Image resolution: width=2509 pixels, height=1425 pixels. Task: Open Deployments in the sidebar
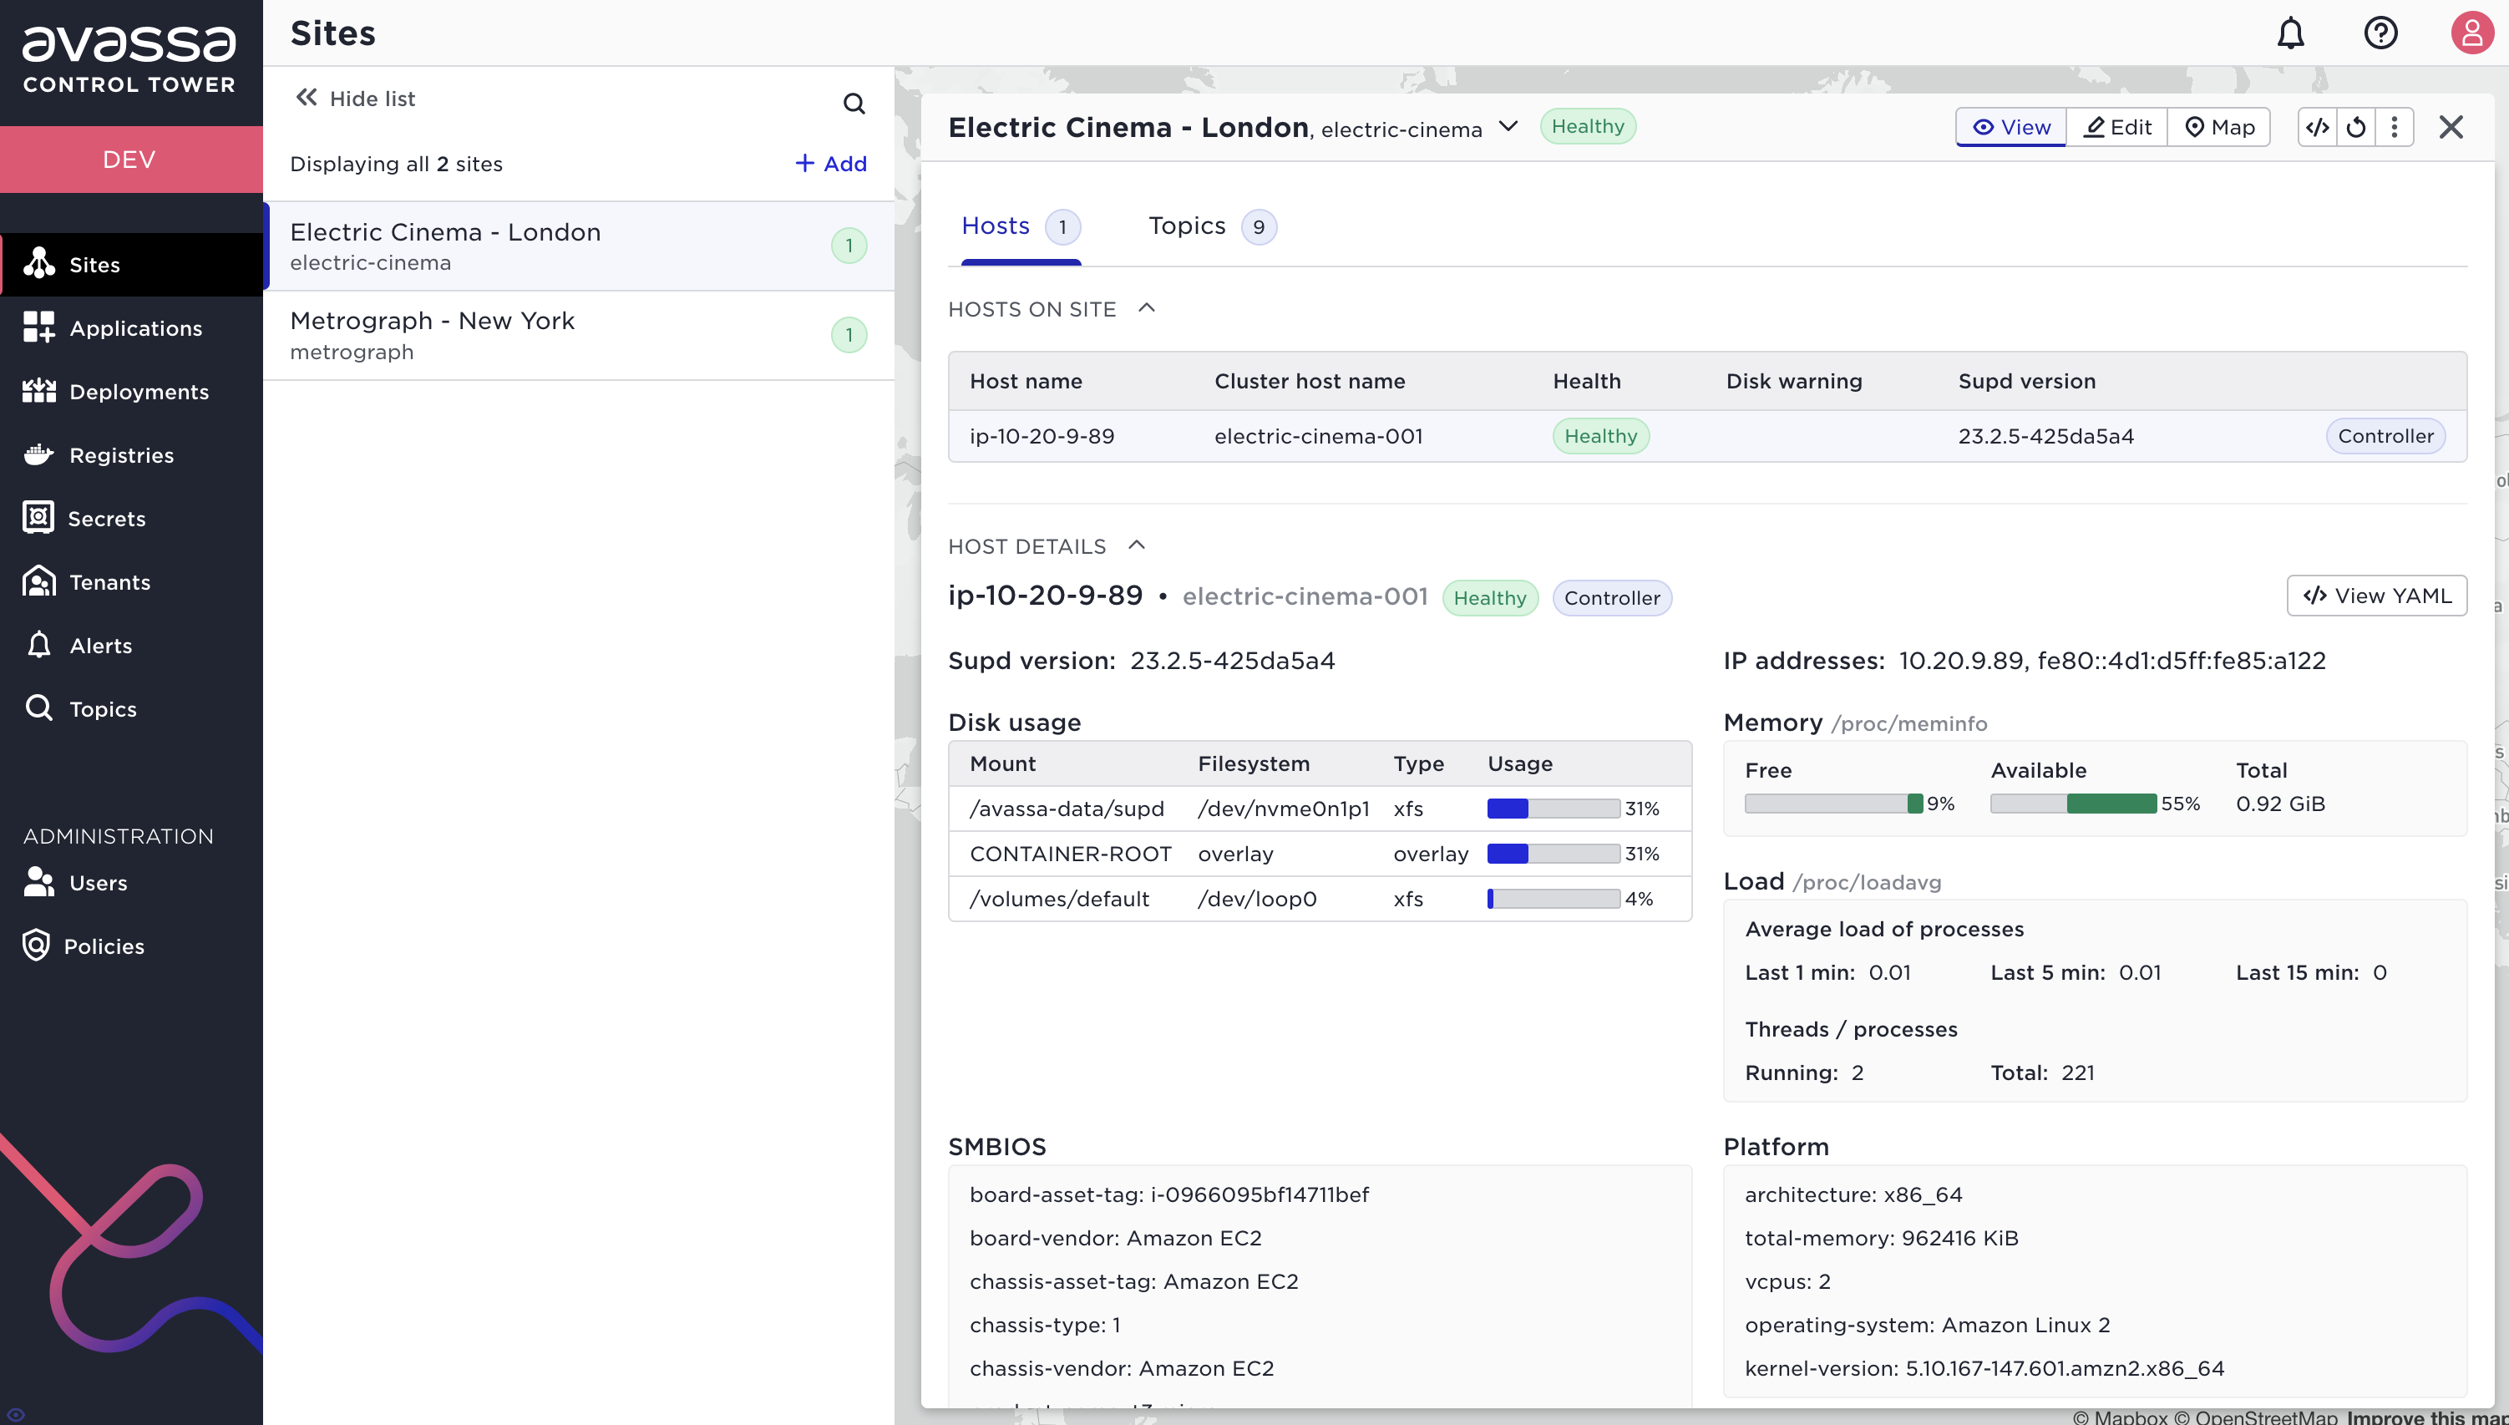click(x=131, y=392)
